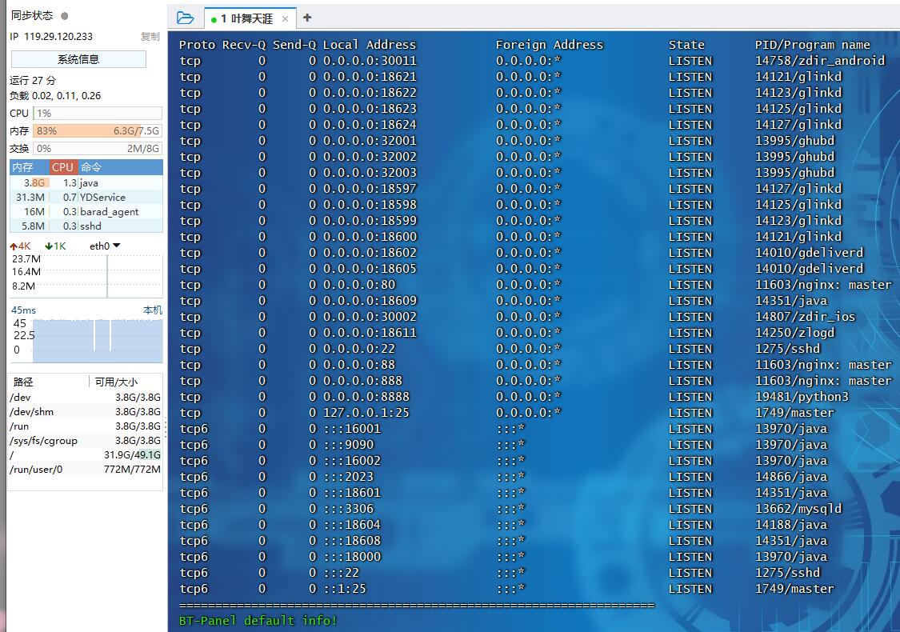Click the 运行 27 分 uptime text
900x632 pixels.
click(33, 80)
